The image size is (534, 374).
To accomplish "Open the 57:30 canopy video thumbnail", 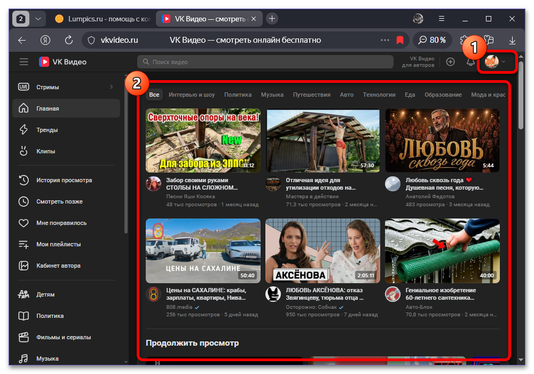I will click(x=323, y=141).
